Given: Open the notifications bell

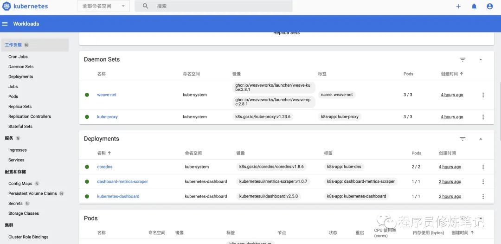Looking at the screenshot, I should click(x=474, y=6).
